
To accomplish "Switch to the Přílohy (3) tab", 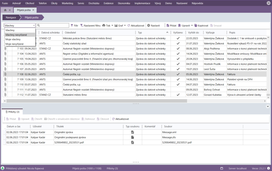I will point(12,112).
